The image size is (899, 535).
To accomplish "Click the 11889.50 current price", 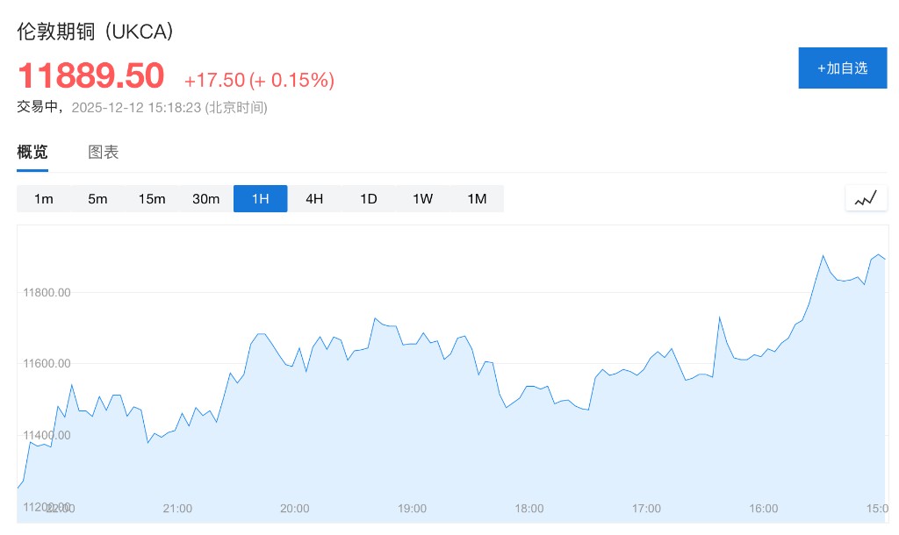I will (x=91, y=75).
